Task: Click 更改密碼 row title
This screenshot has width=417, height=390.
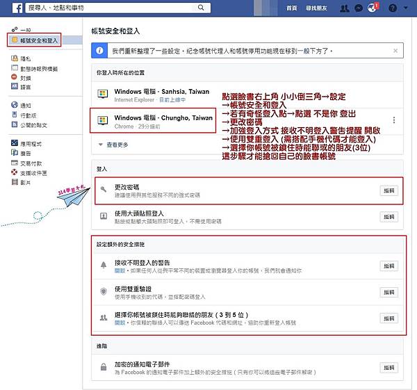Action: [x=126, y=187]
